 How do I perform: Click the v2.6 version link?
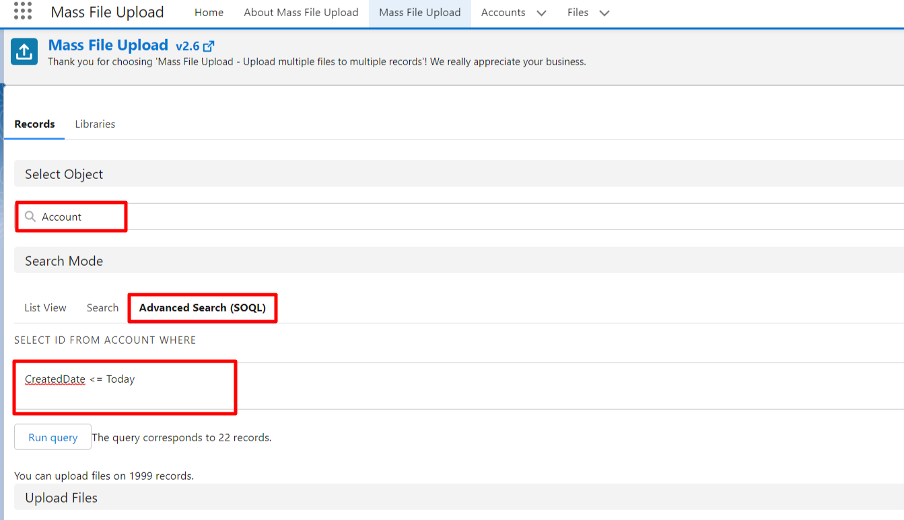tap(188, 46)
